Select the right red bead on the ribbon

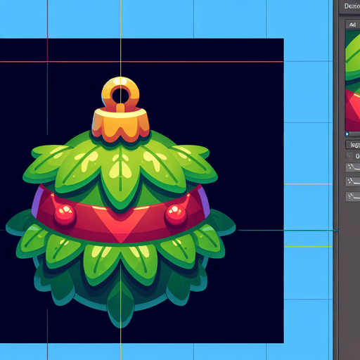click(176, 214)
